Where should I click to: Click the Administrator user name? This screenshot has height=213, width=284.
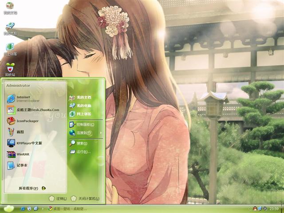tap(18, 86)
